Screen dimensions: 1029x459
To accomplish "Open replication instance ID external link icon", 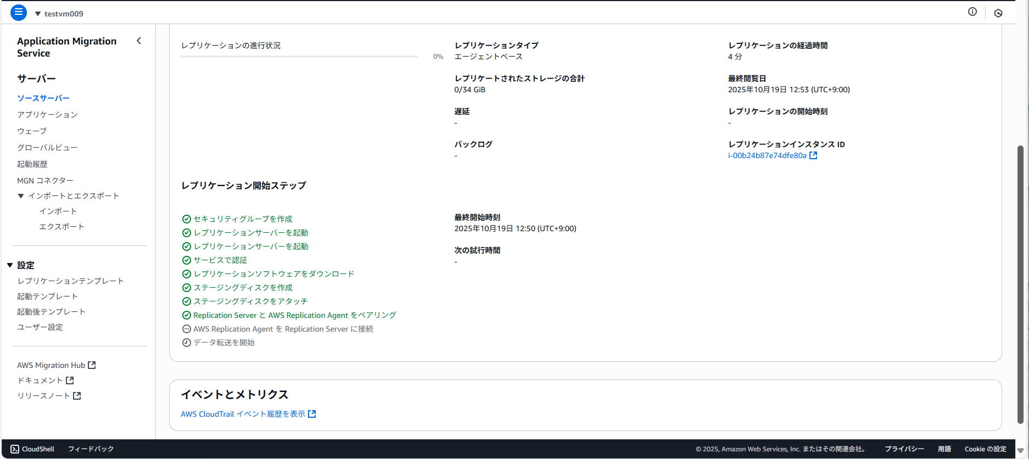I will (814, 155).
